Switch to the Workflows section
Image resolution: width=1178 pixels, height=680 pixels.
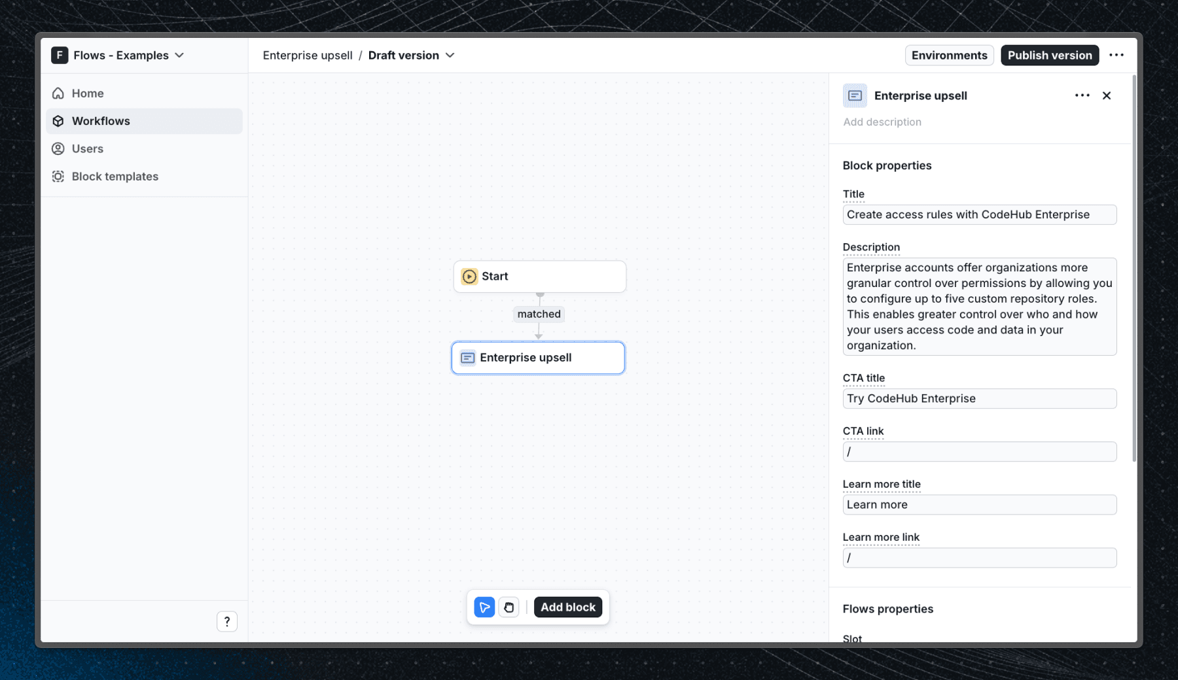tap(100, 120)
